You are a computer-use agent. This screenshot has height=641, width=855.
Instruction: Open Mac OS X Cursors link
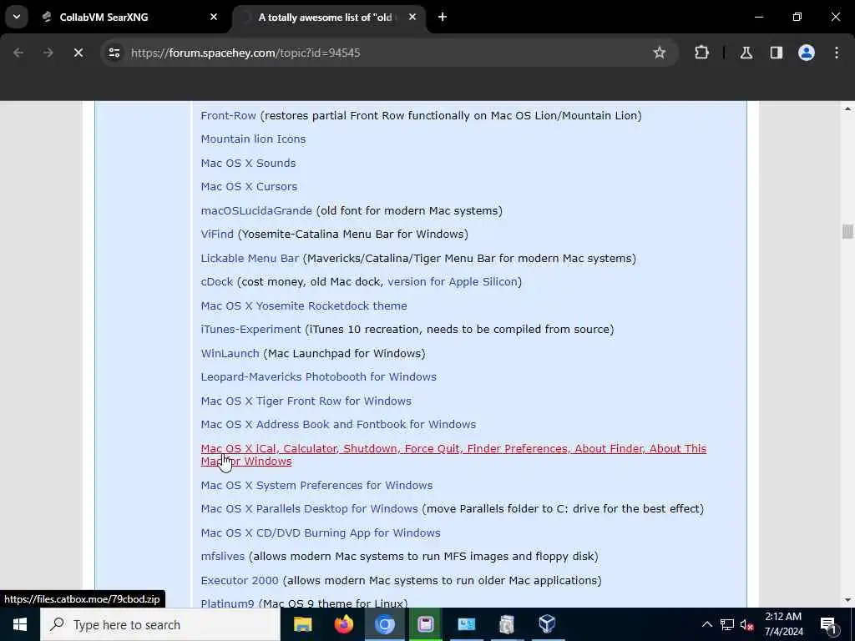(249, 186)
